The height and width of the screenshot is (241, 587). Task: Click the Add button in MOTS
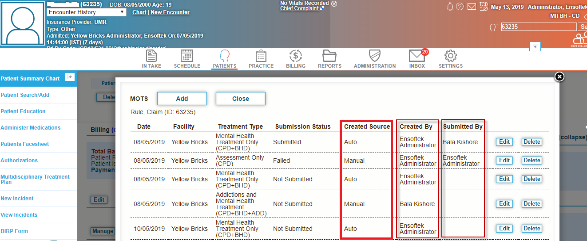[x=182, y=99]
